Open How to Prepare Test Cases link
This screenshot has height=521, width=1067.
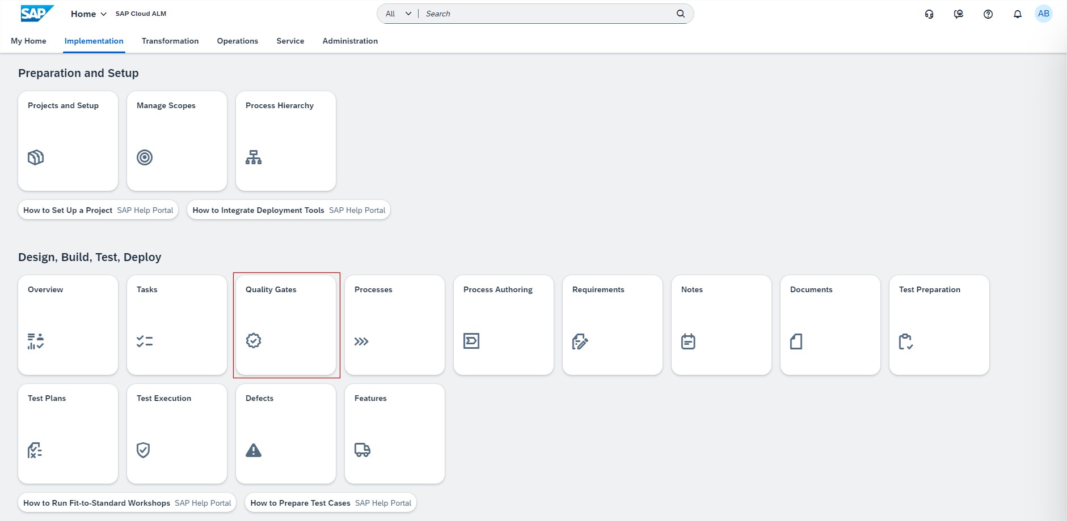coord(330,503)
